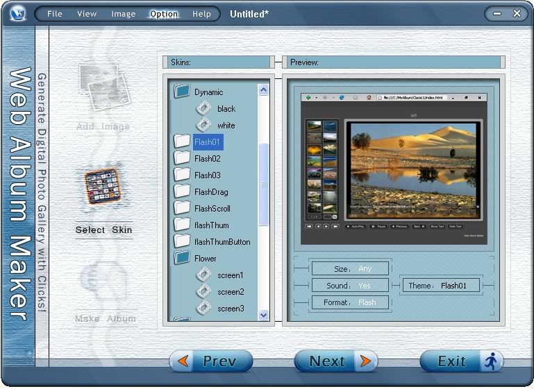
Task: Click the Untitled* document title
Action: 249,14
